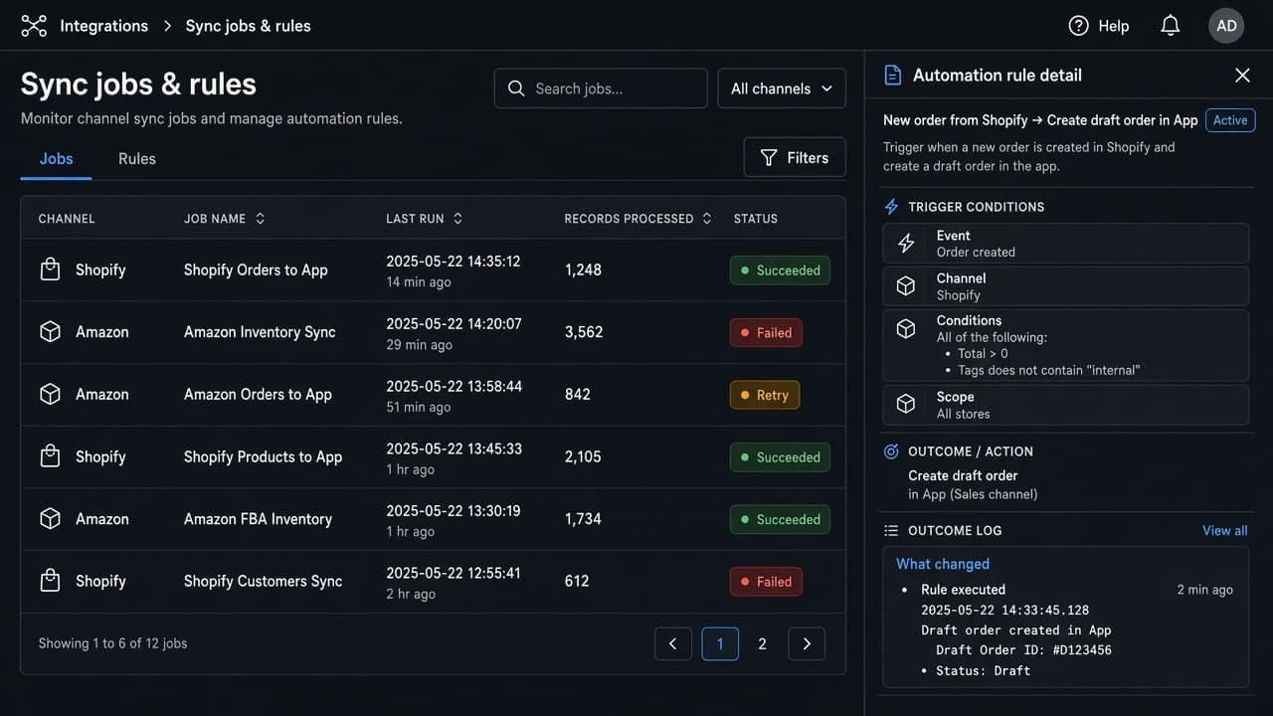Open the notifications bell

click(x=1171, y=26)
